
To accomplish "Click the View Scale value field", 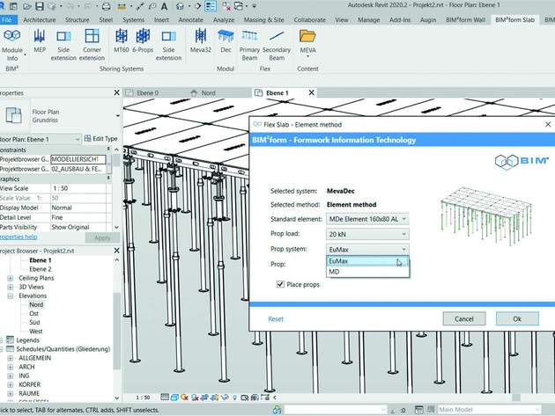I will [78, 188].
